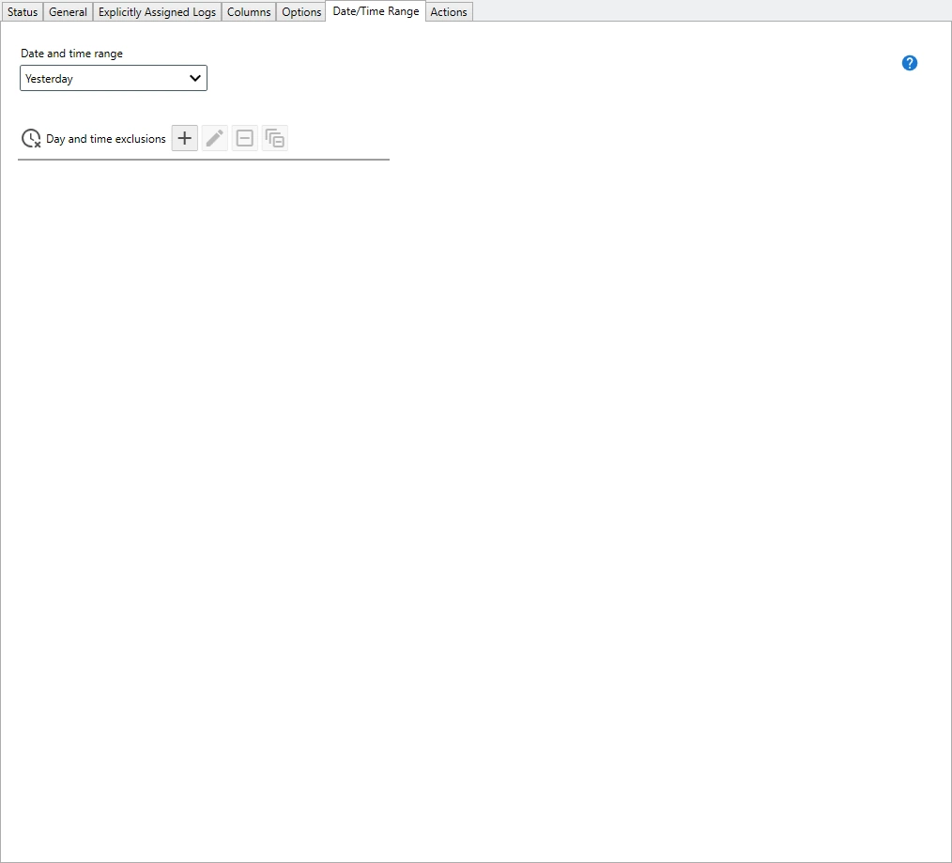
Task: Click the 'Day and time exclusions' label
Action: (x=106, y=139)
